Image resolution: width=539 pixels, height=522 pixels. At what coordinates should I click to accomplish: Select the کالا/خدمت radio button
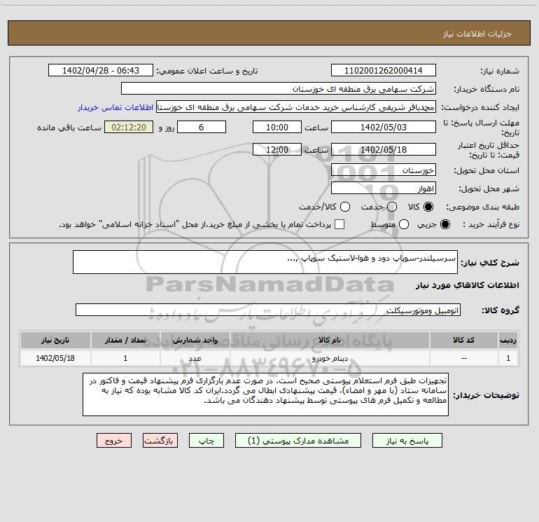pos(345,207)
